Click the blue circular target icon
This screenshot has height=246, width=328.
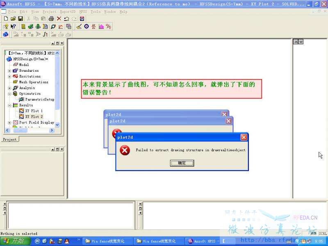(87, 26)
